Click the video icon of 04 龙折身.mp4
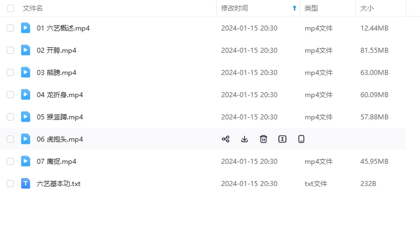Viewport: 420px width, 251px height. click(26, 94)
